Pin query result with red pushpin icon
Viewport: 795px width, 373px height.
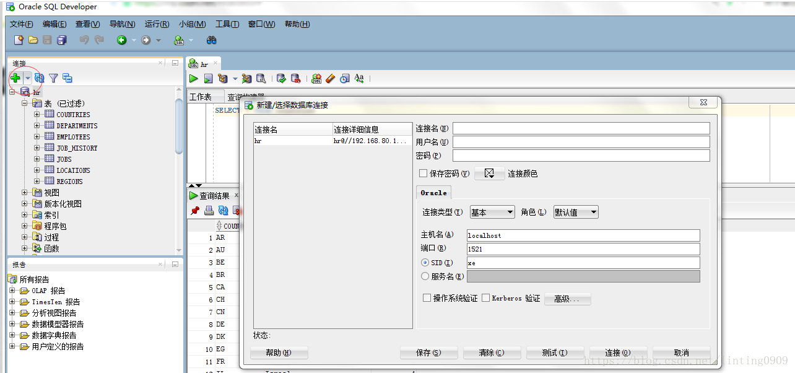click(x=195, y=211)
